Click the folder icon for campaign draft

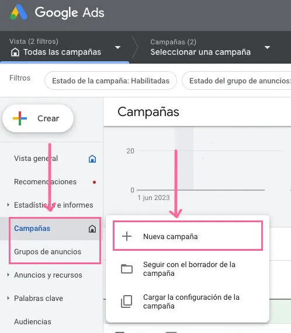pyautogui.click(x=127, y=269)
